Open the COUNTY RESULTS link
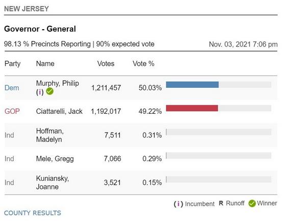The width and height of the screenshot is (296, 221). coord(33,213)
